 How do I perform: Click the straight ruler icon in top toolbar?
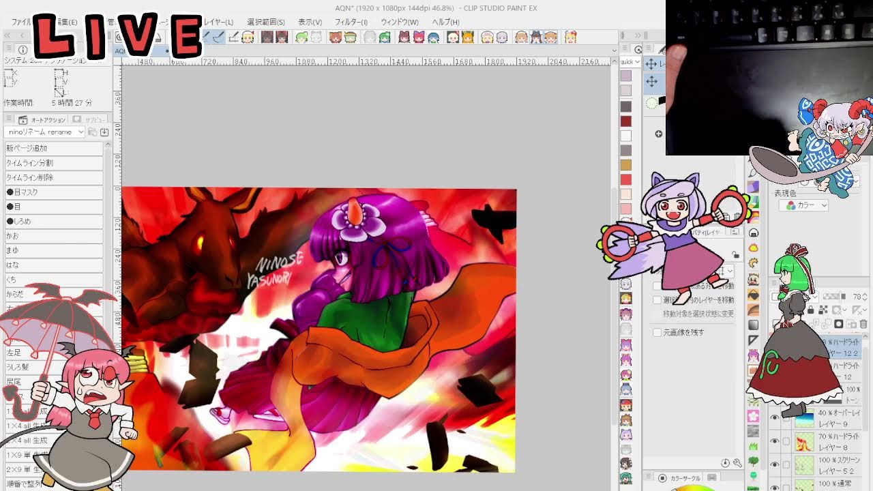point(233,37)
